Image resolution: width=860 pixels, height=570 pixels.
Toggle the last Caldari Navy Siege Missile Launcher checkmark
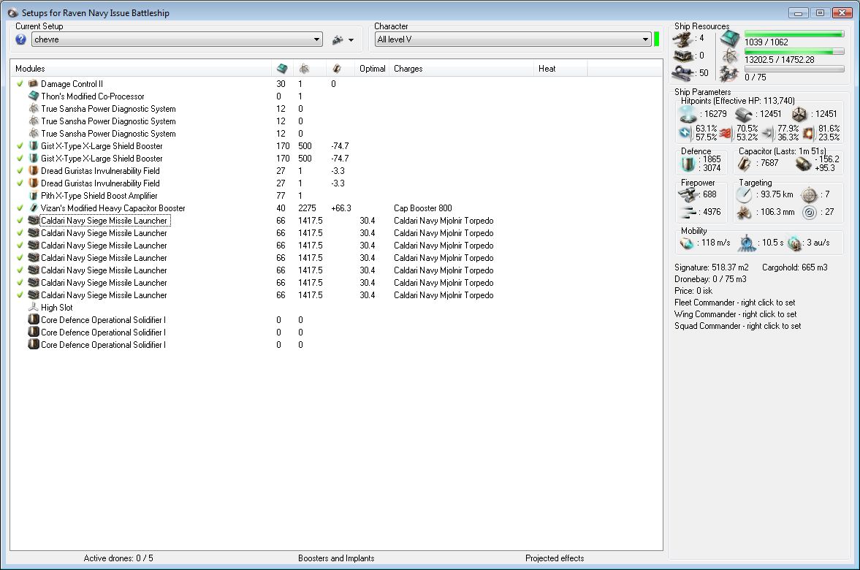pos(20,295)
